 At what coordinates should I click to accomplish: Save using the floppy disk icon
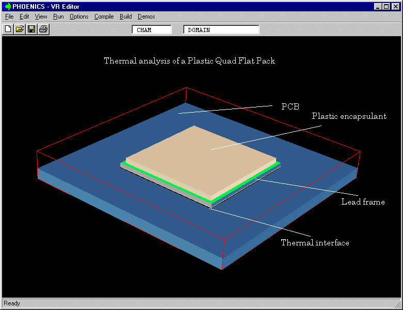[x=31, y=29]
